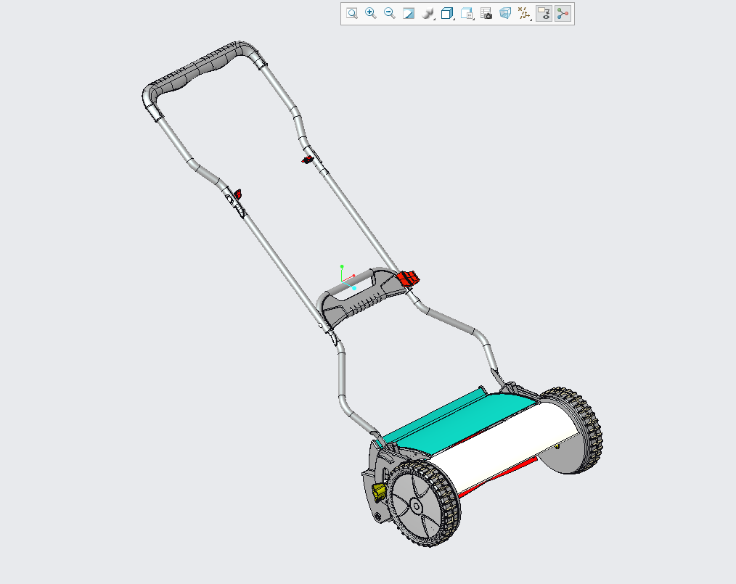736x584 pixels.
Task: Click the Repaint screen icon
Action: pyautogui.click(x=409, y=14)
